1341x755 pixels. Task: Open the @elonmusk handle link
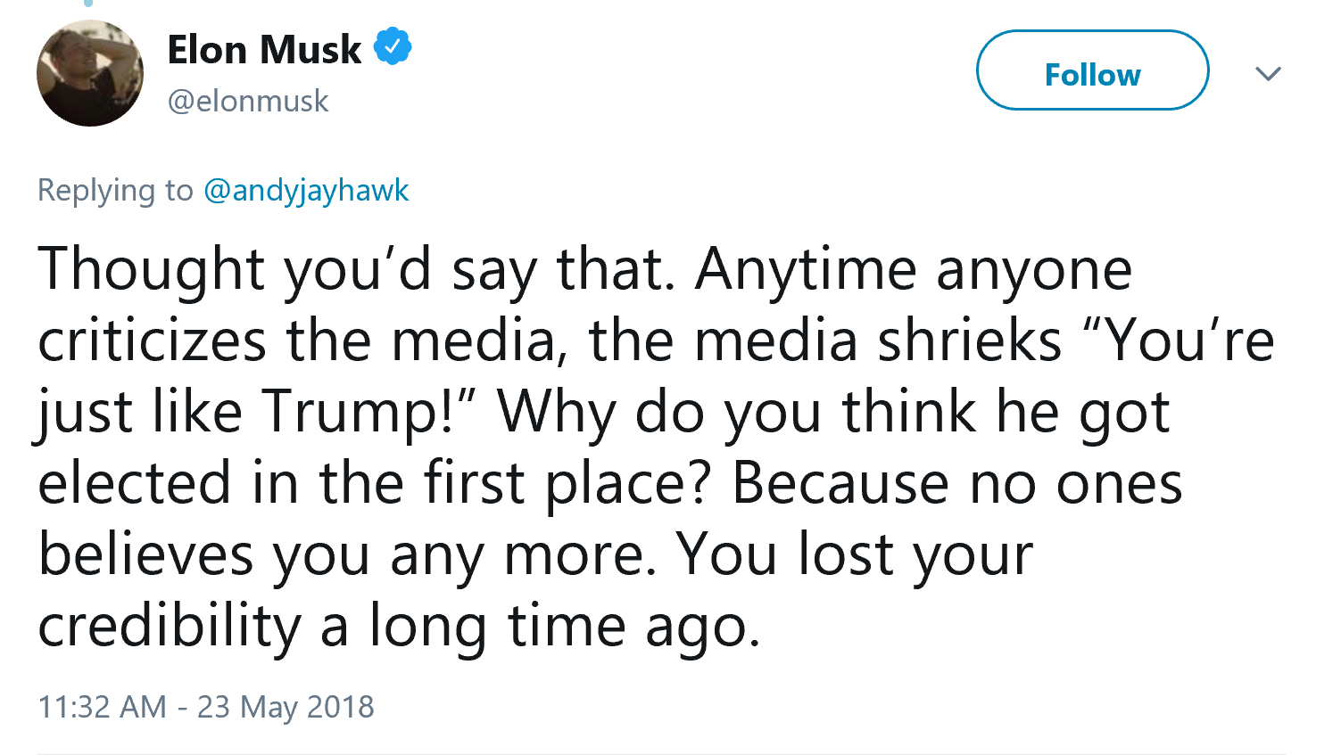pyautogui.click(x=248, y=101)
